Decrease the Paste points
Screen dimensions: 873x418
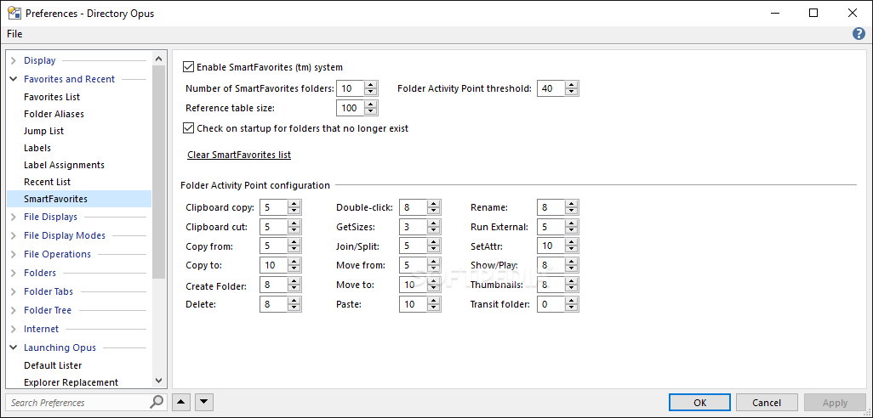click(x=434, y=308)
